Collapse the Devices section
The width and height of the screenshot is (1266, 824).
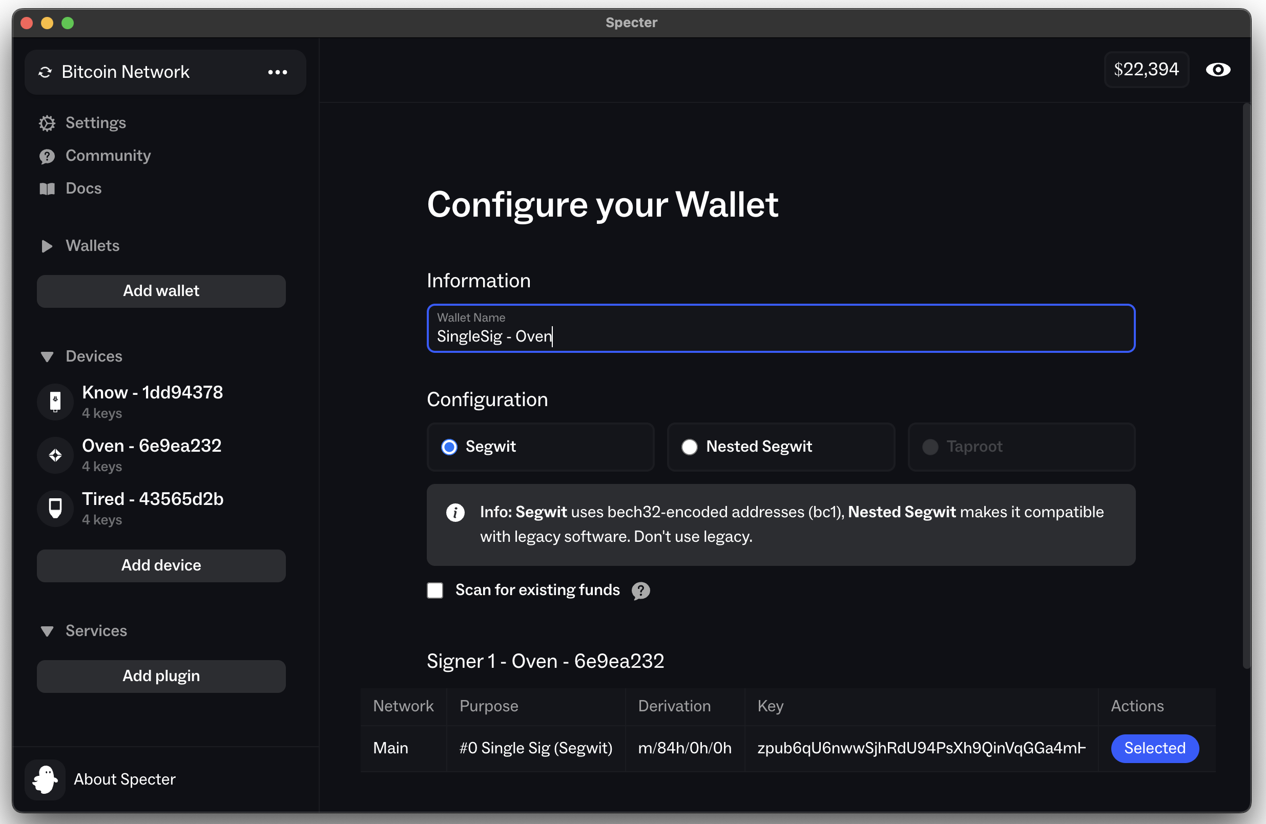[x=47, y=357]
